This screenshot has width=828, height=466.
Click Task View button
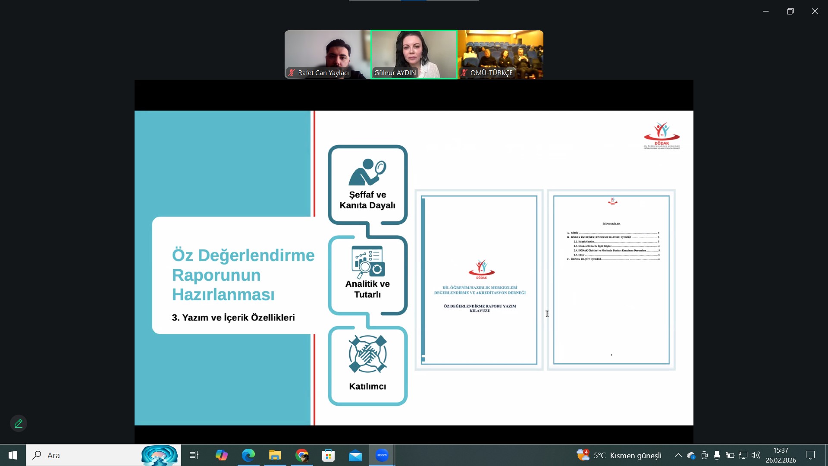coord(194,455)
